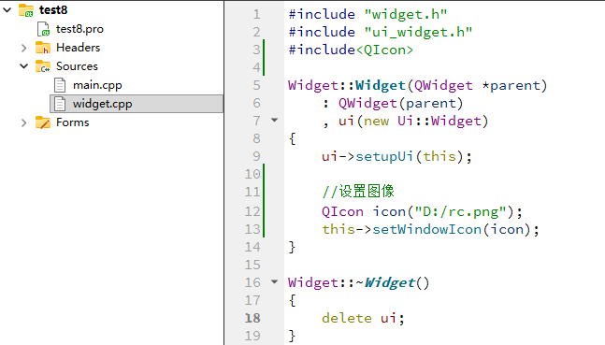The height and width of the screenshot is (345, 605).
Task: Select widget.cpp in Sources
Action: pos(102,104)
